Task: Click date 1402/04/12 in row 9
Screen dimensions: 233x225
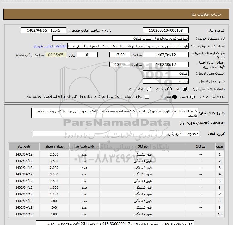Action: 24,207
